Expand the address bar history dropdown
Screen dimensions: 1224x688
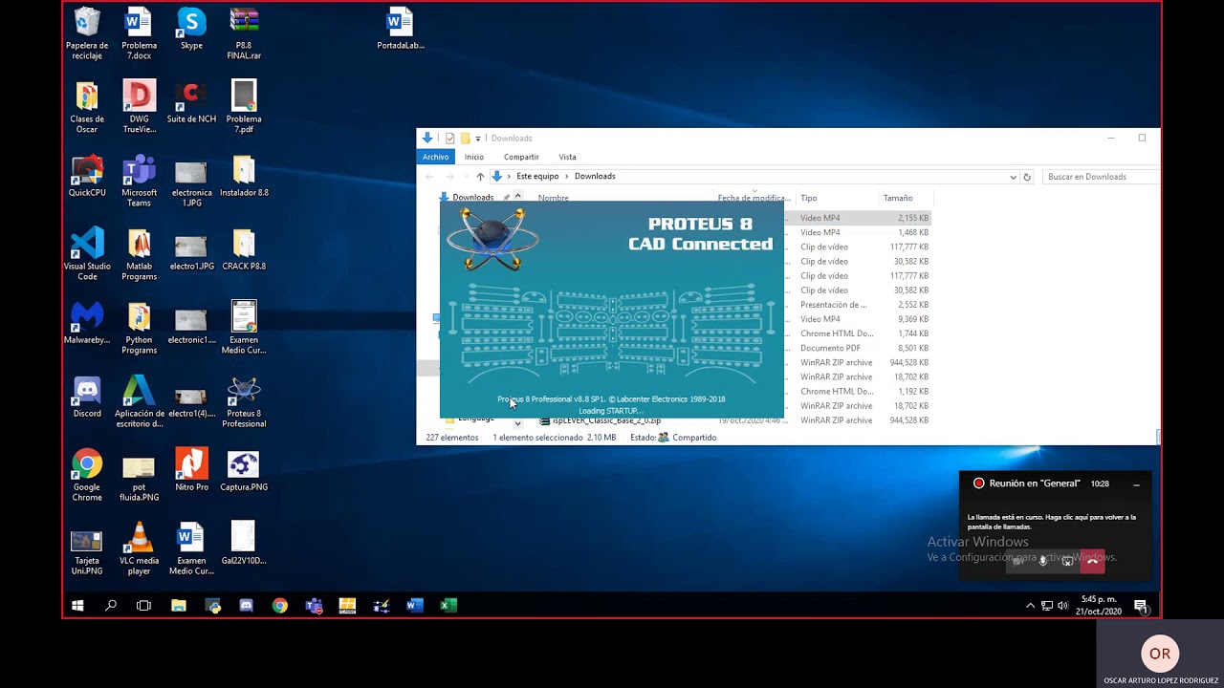pyautogui.click(x=1013, y=177)
